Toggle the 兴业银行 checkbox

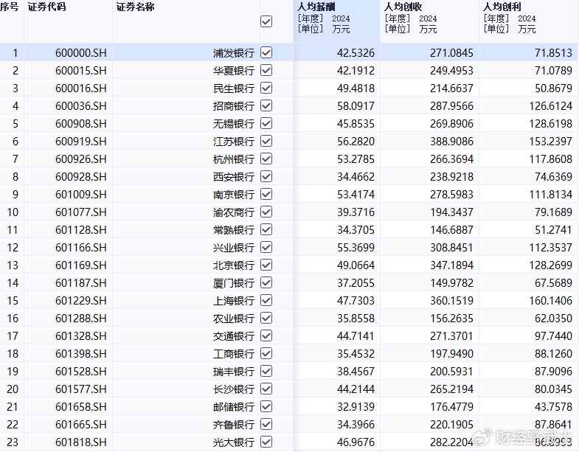pos(266,248)
